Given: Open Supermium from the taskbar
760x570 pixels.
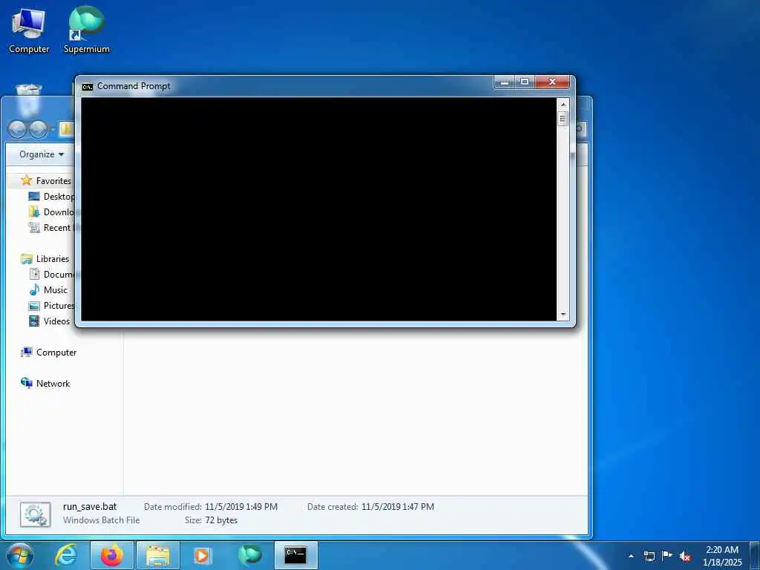Looking at the screenshot, I should tap(249, 555).
